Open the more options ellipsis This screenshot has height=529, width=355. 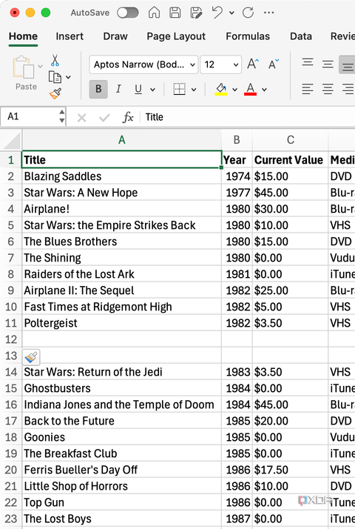pos(268,13)
